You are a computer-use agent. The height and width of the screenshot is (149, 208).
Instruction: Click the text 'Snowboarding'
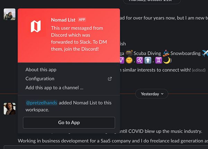pyautogui.click(x=185, y=53)
